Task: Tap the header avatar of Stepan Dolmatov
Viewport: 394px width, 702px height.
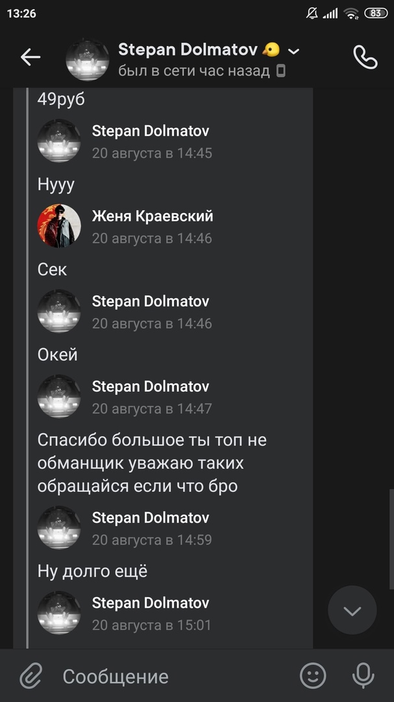Action: click(x=87, y=60)
